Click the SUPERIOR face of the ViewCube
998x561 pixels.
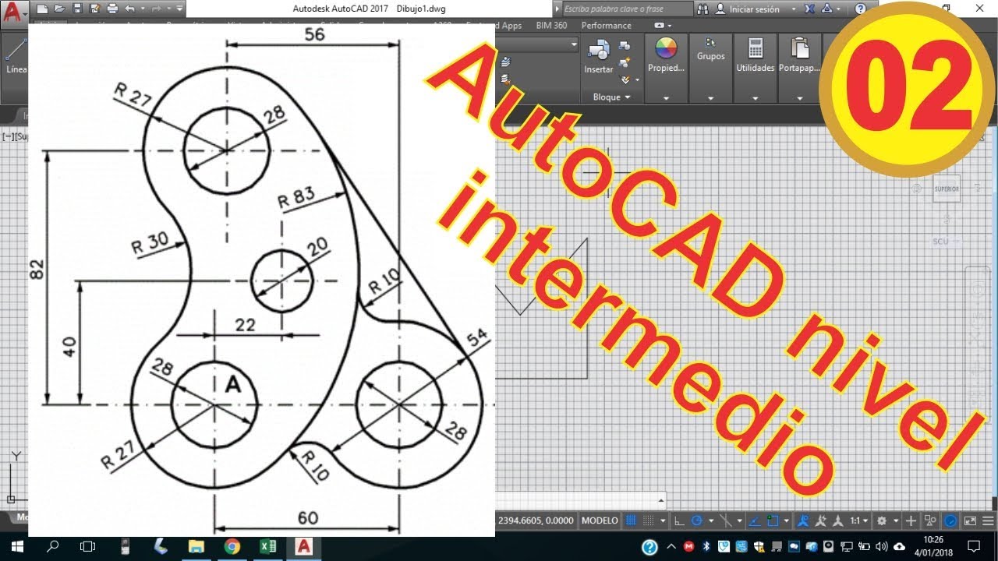pos(946,189)
